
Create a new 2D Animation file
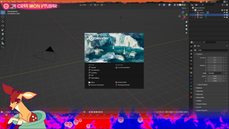[95, 70]
